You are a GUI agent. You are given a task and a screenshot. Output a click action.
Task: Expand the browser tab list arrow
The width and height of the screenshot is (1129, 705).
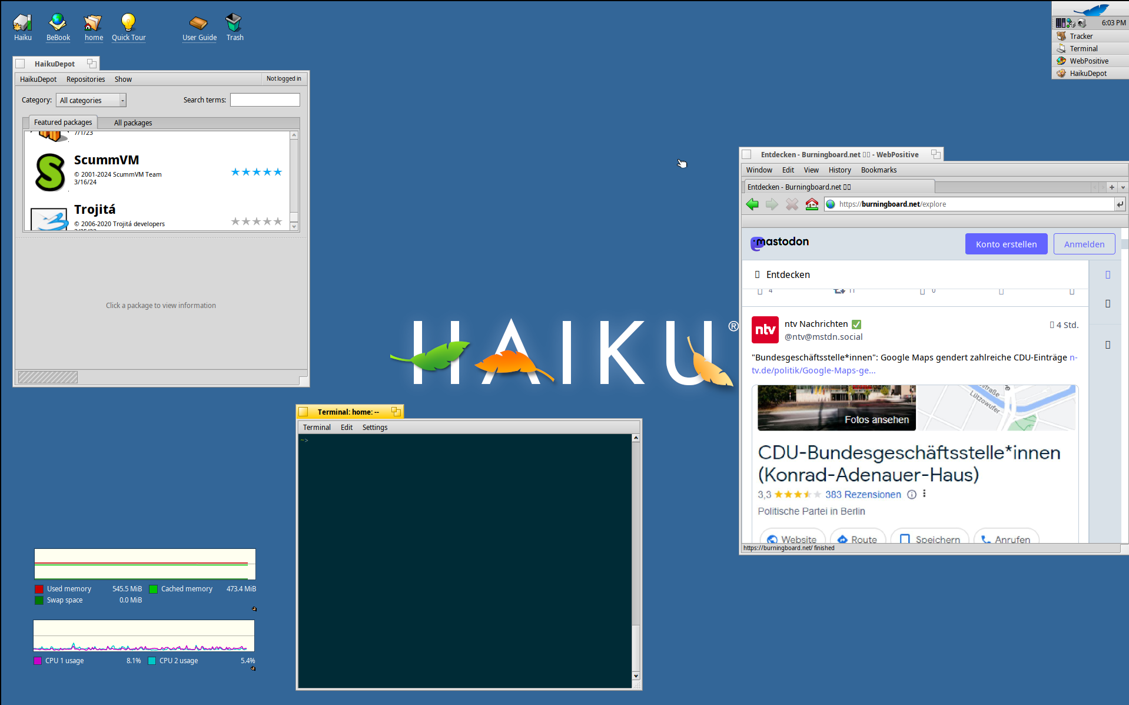1123,187
